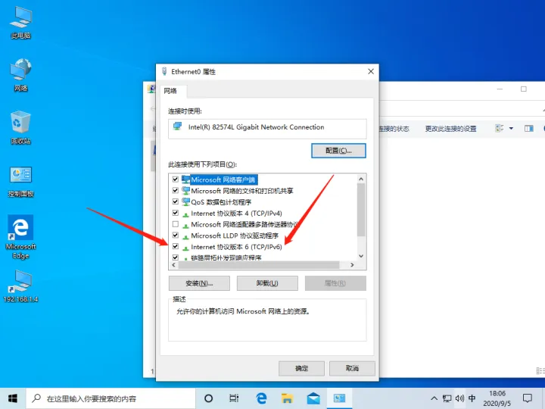Launch Edge from the taskbar
This screenshot has height=409, width=545.
tap(261, 398)
